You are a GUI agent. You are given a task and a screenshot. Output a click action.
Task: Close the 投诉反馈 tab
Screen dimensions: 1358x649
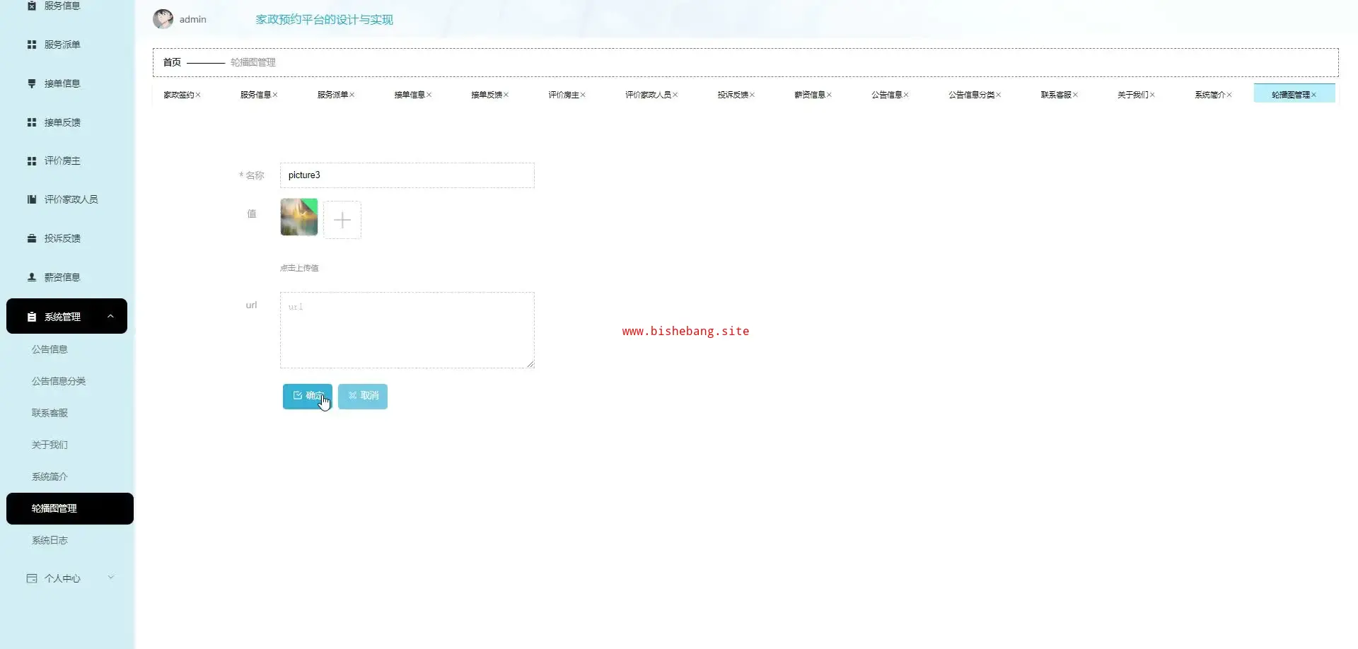pyautogui.click(x=753, y=95)
